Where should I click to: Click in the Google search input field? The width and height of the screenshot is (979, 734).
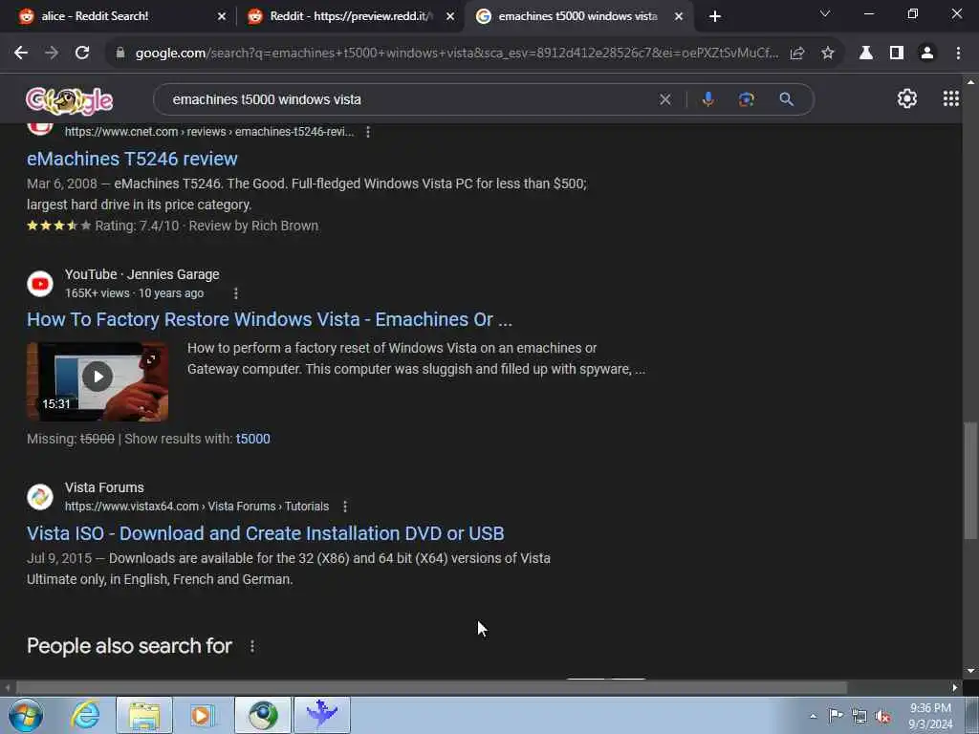pyautogui.click(x=412, y=99)
